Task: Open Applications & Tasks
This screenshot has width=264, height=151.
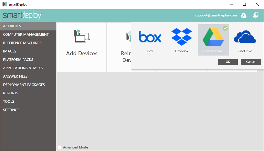Action: coord(28,68)
